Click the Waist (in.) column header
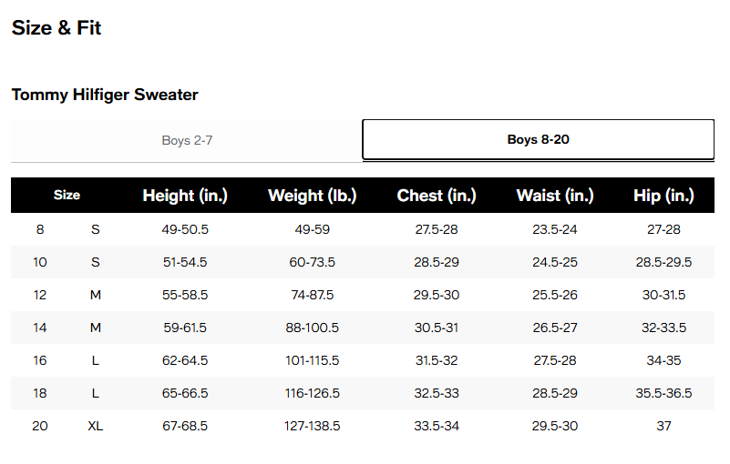The image size is (730, 464). click(555, 196)
